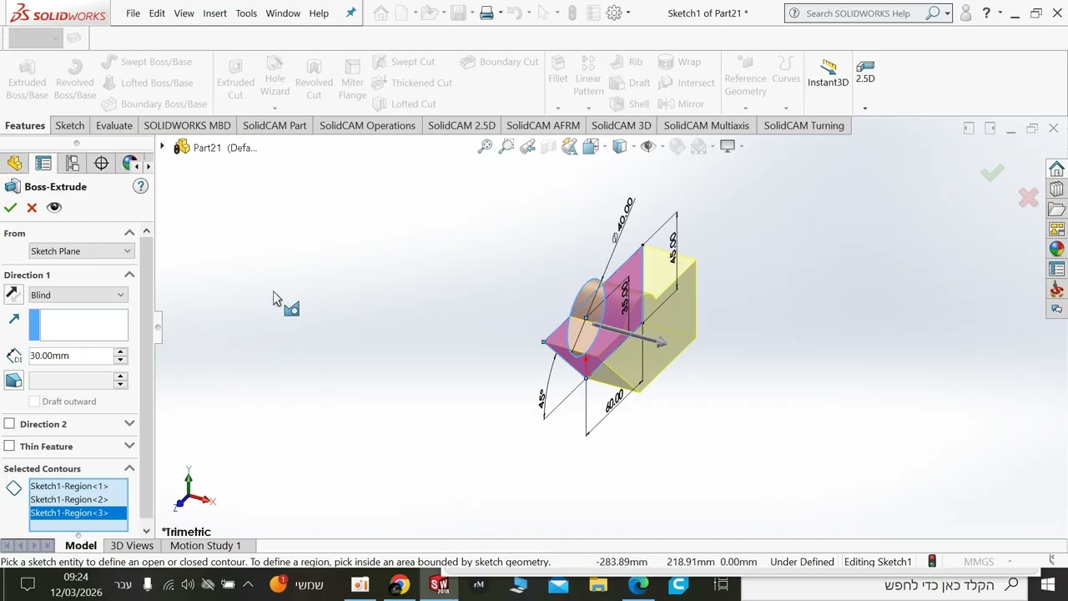Click Zoom to Area icon
The height and width of the screenshot is (601, 1068).
[506, 147]
